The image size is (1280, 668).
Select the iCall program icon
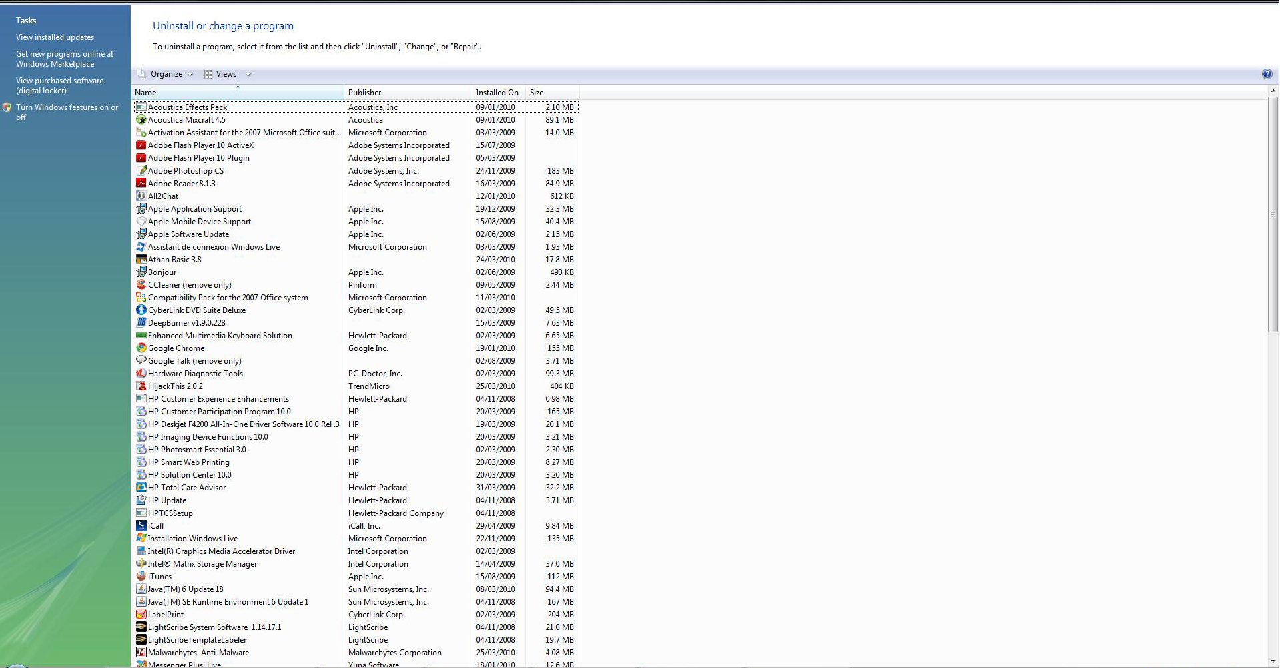coord(141,526)
